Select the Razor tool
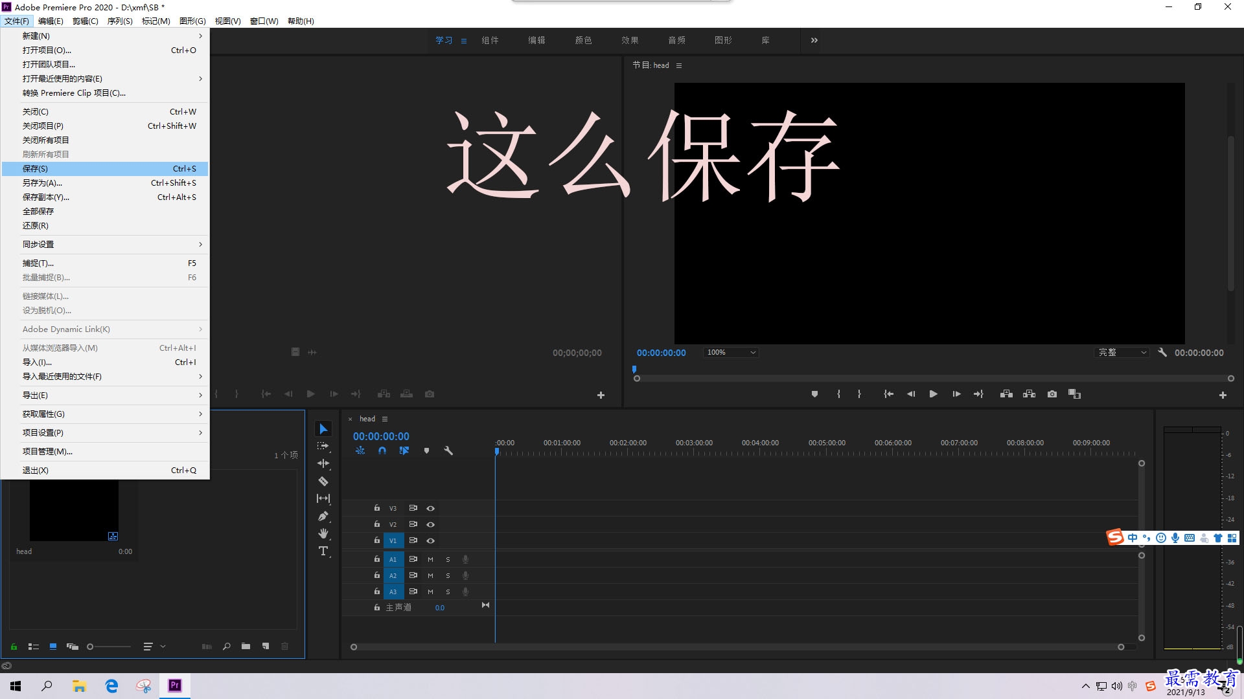Screen dimensions: 1244x699 [x=323, y=481]
